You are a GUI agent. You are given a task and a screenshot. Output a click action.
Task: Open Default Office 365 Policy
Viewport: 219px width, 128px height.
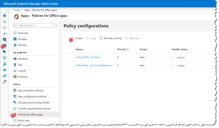click(x=88, y=57)
